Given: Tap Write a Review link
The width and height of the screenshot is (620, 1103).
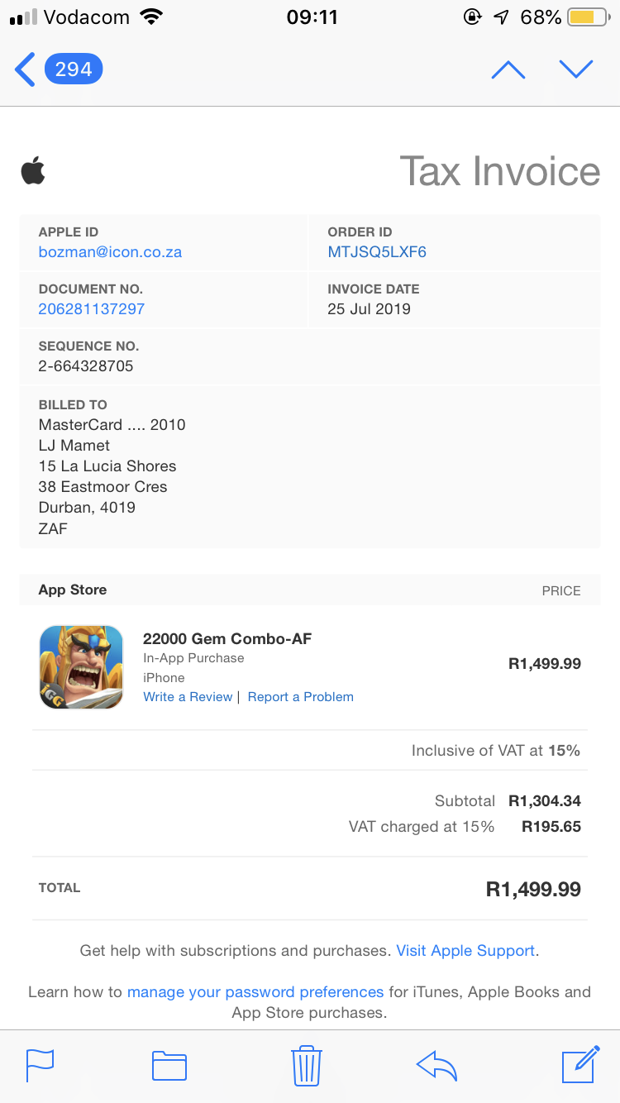Looking at the screenshot, I should click(188, 697).
